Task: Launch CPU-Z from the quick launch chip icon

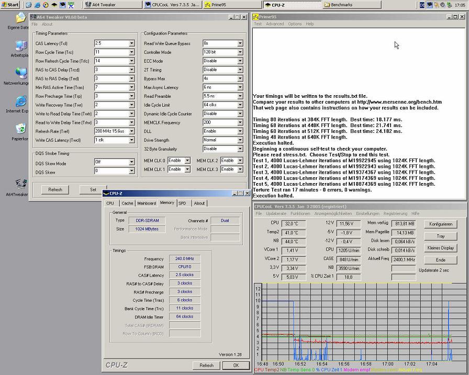Action: click(x=54, y=5)
